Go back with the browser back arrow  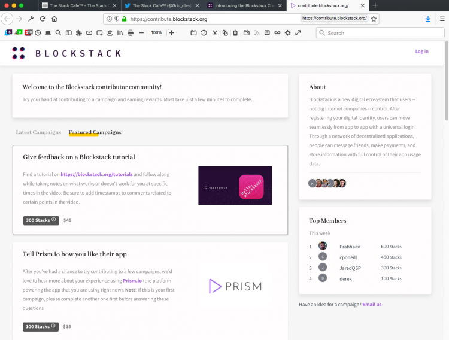(7, 19)
